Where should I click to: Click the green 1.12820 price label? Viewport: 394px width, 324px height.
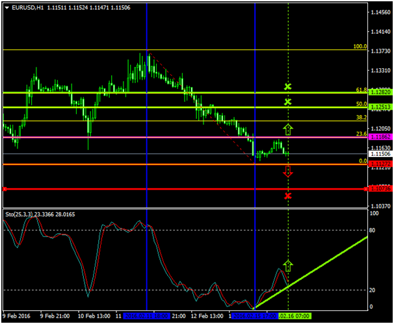pos(381,92)
